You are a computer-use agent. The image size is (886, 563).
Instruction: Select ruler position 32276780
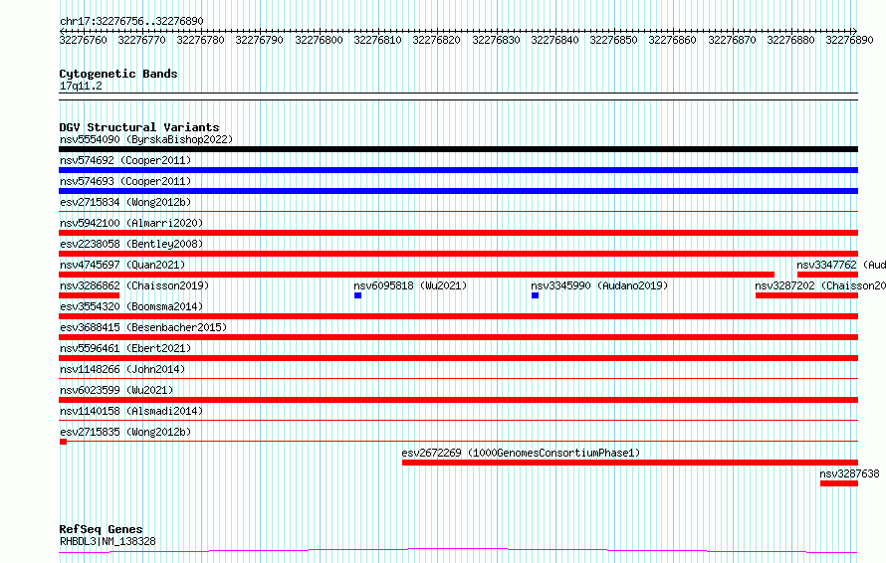(x=200, y=40)
